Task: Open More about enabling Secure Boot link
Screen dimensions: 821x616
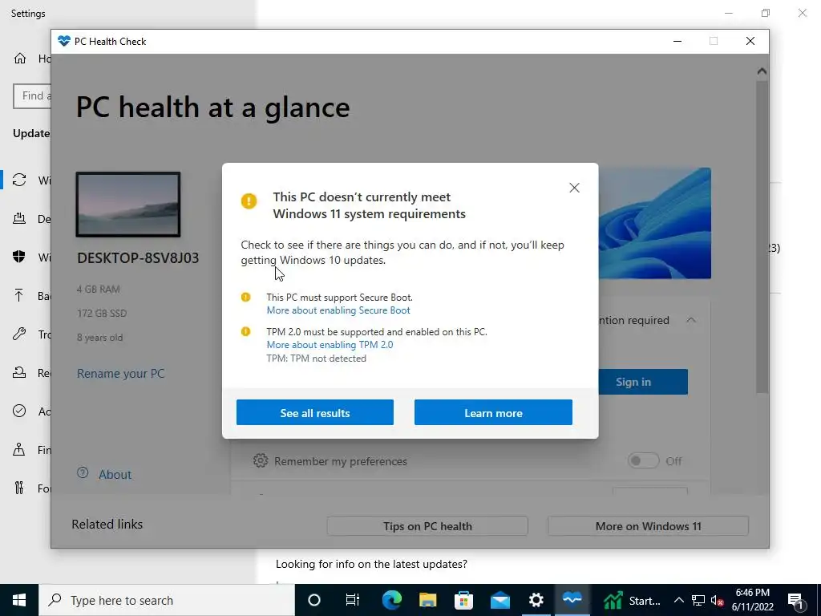Action: [338, 310]
